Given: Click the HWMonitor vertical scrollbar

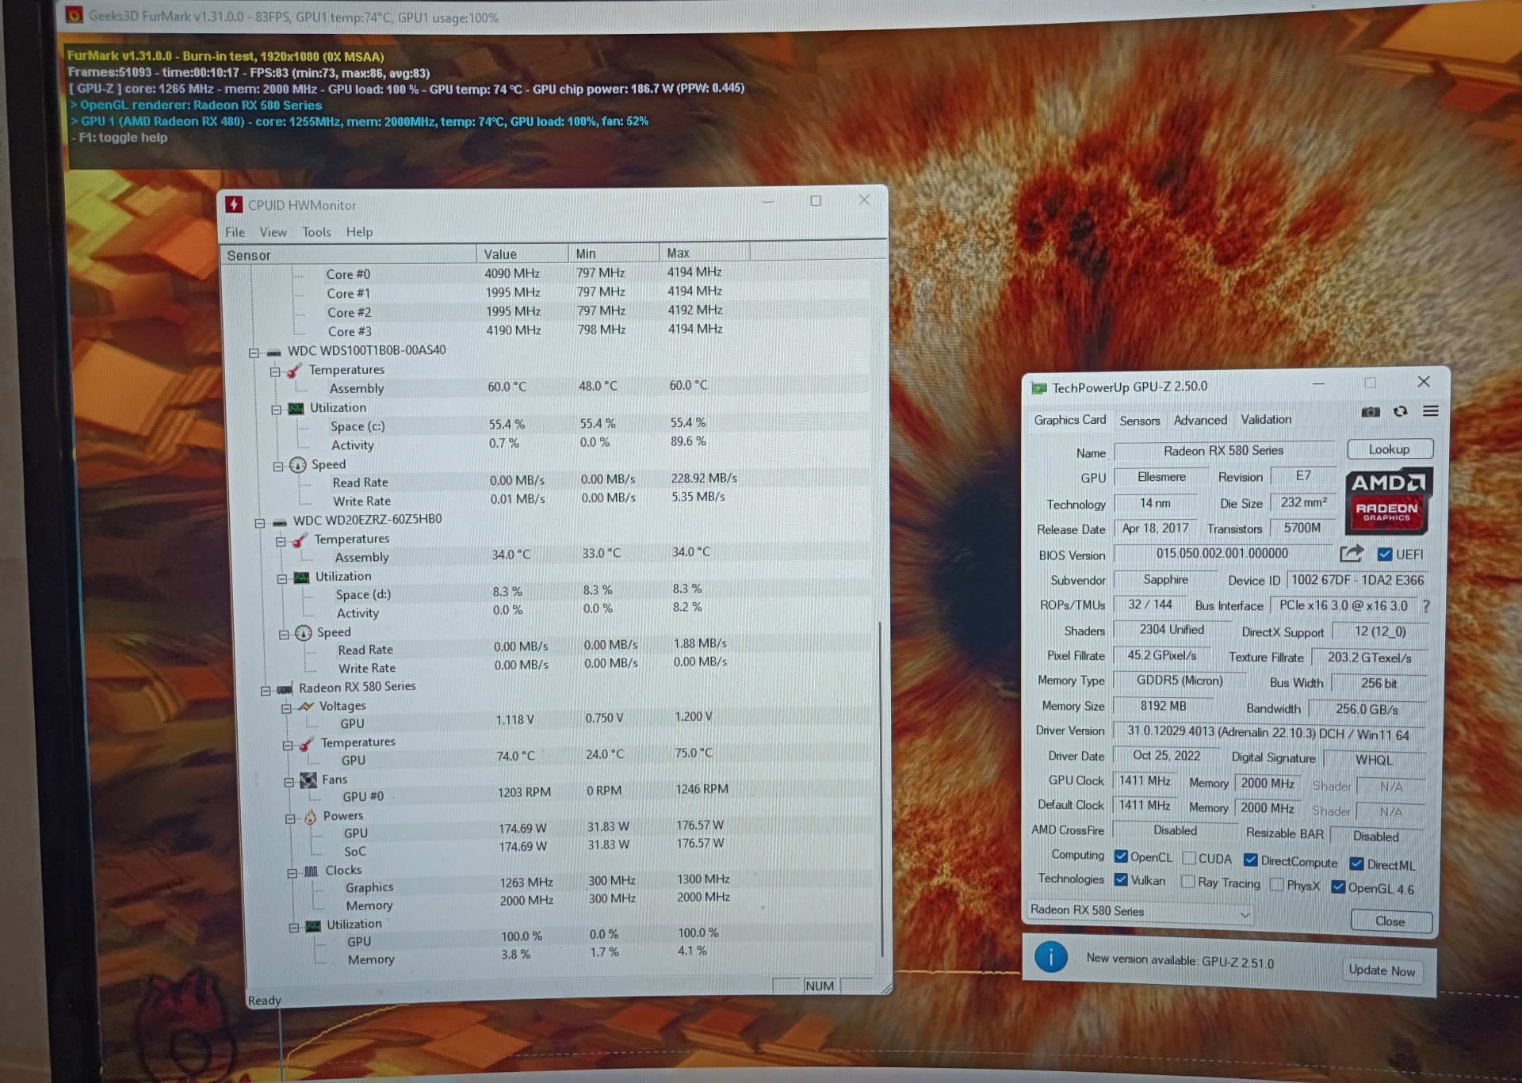Looking at the screenshot, I should tap(881, 788).
